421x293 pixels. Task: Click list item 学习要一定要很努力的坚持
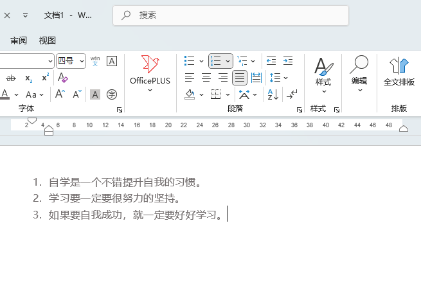tap(114, 199)
